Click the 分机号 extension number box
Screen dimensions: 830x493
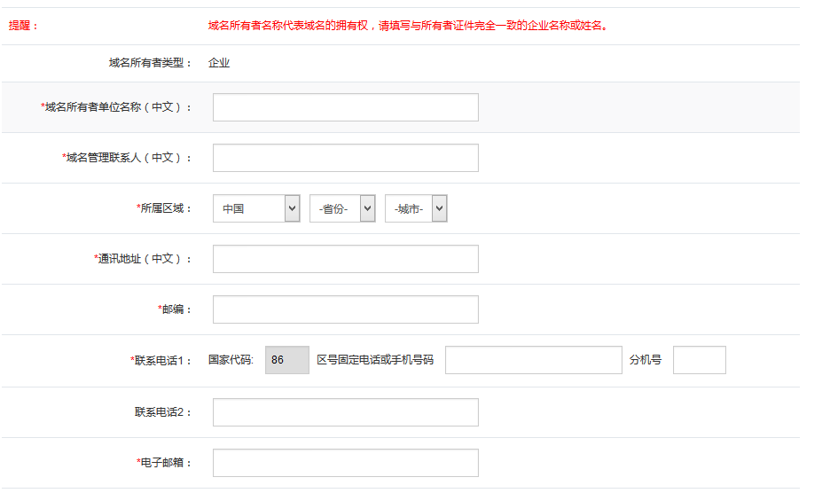[699, 360]
